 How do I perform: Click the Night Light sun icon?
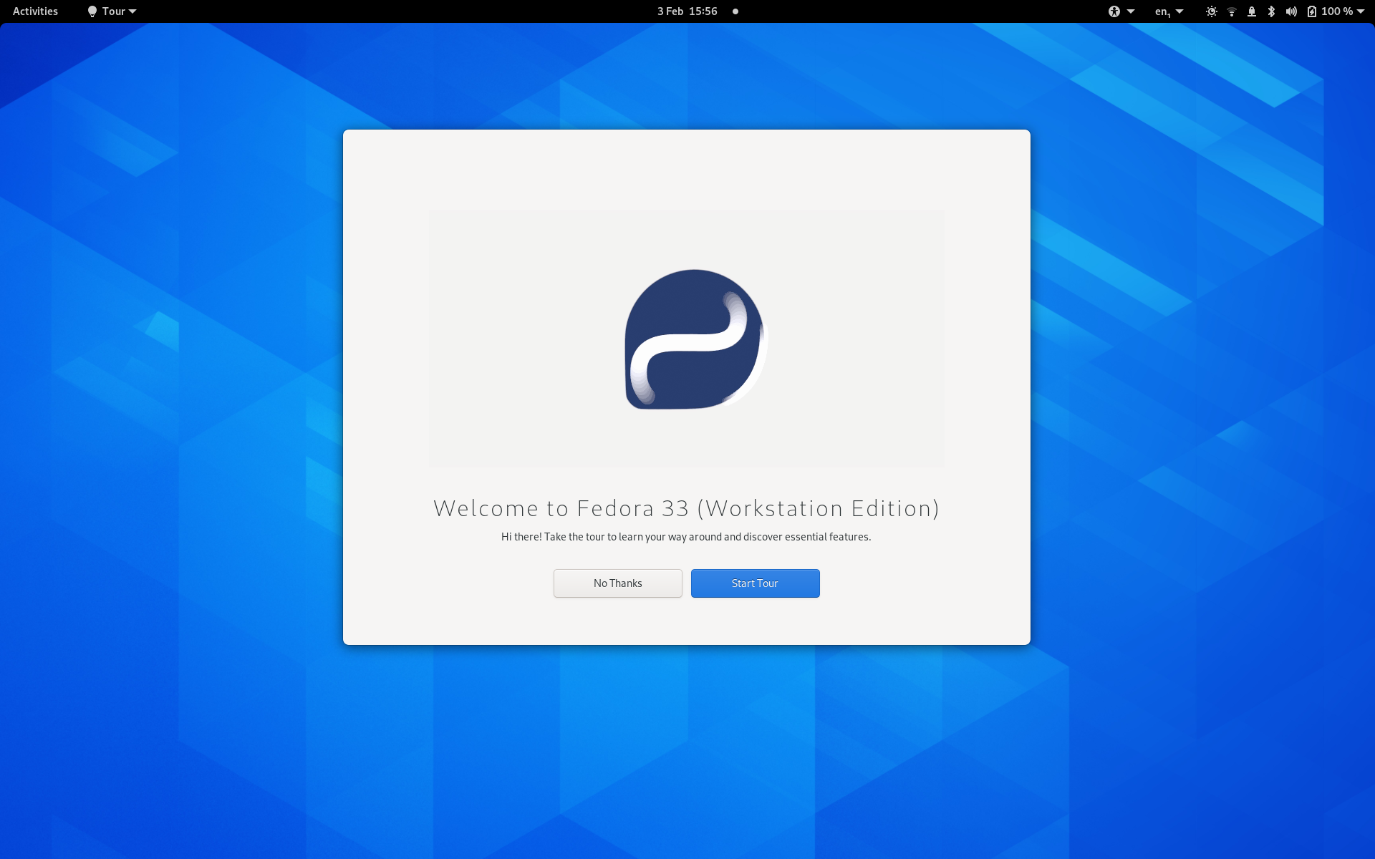point(1212,11)
